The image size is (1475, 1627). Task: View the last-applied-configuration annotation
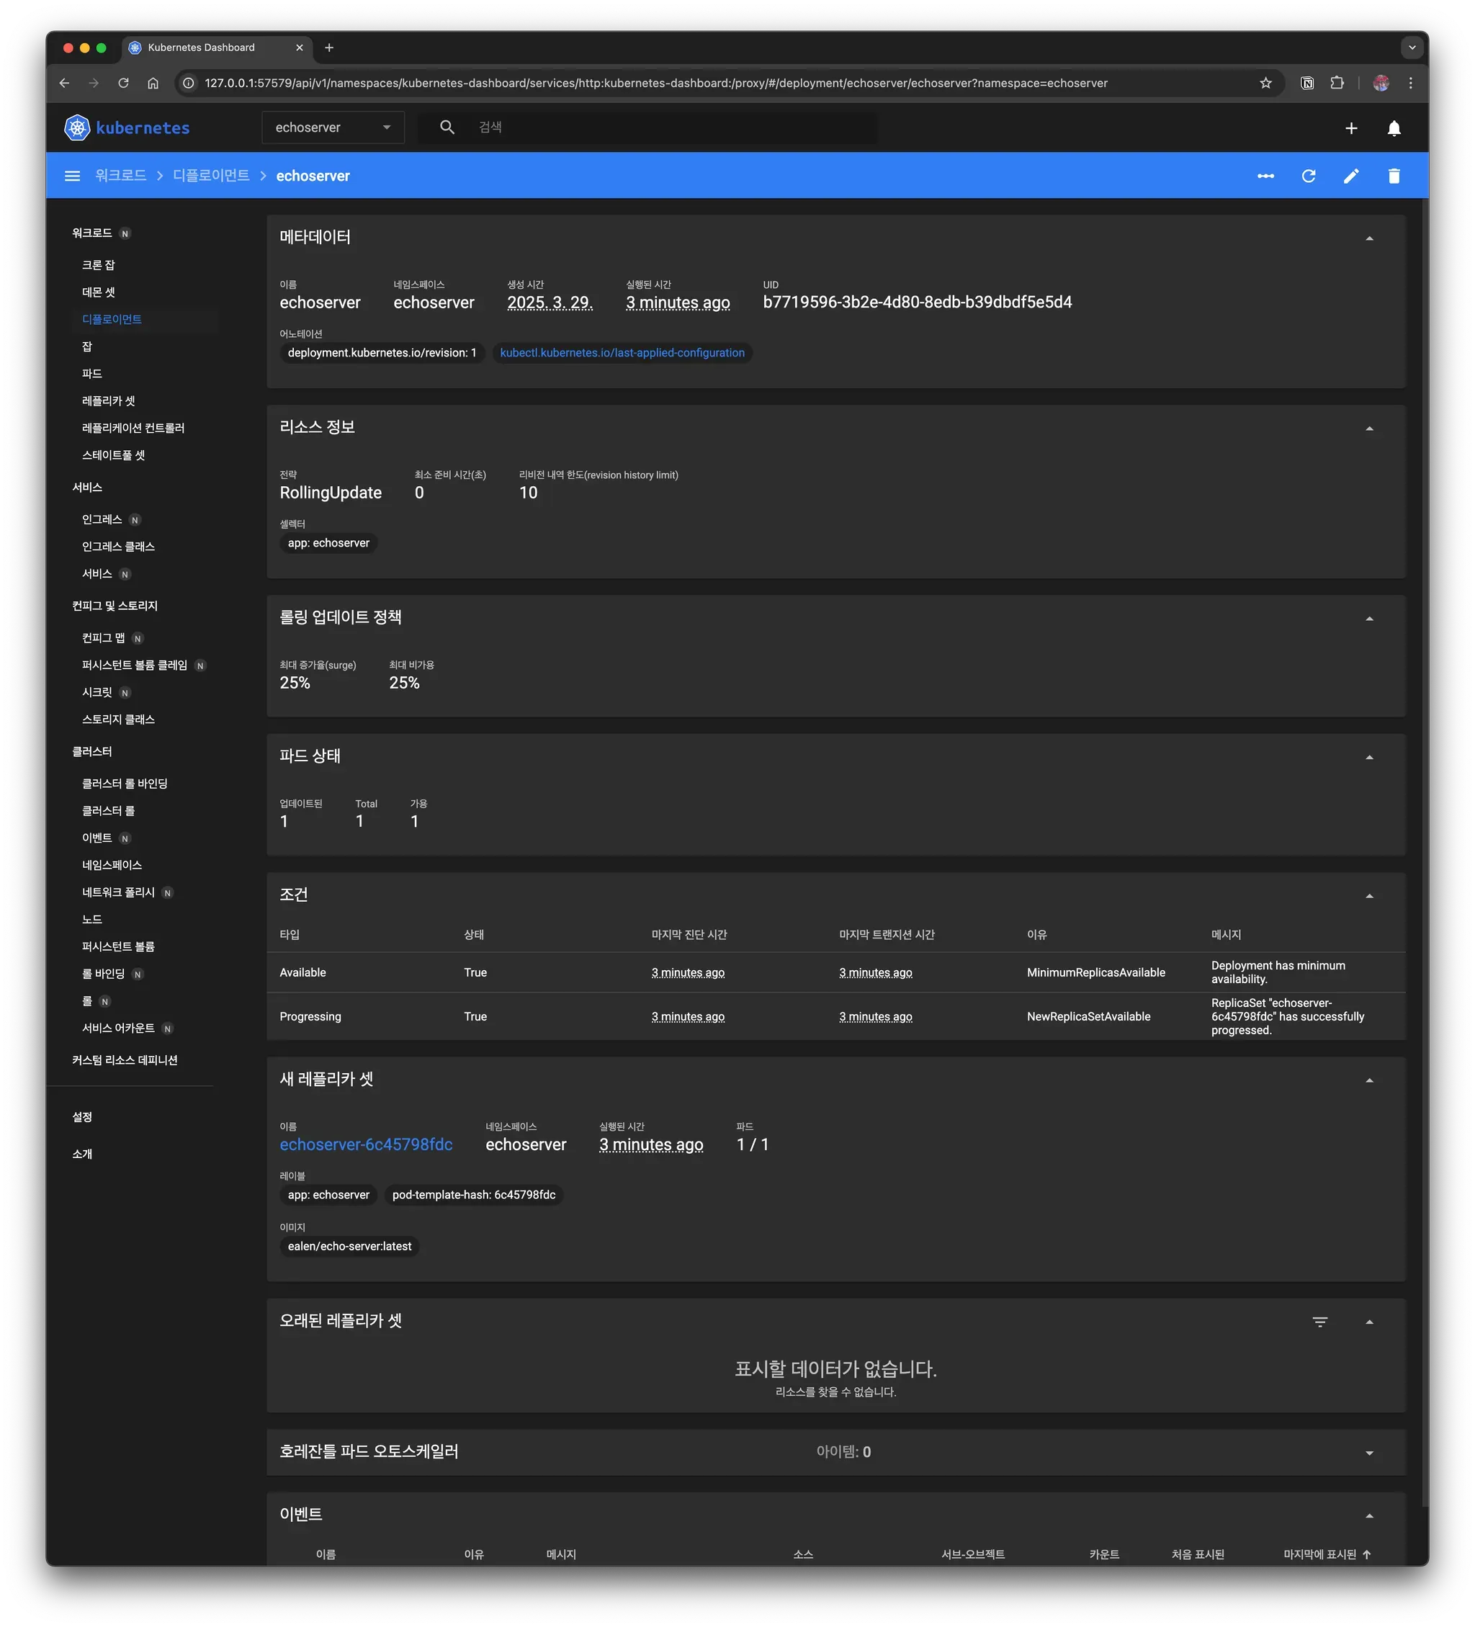coord(622,353)
